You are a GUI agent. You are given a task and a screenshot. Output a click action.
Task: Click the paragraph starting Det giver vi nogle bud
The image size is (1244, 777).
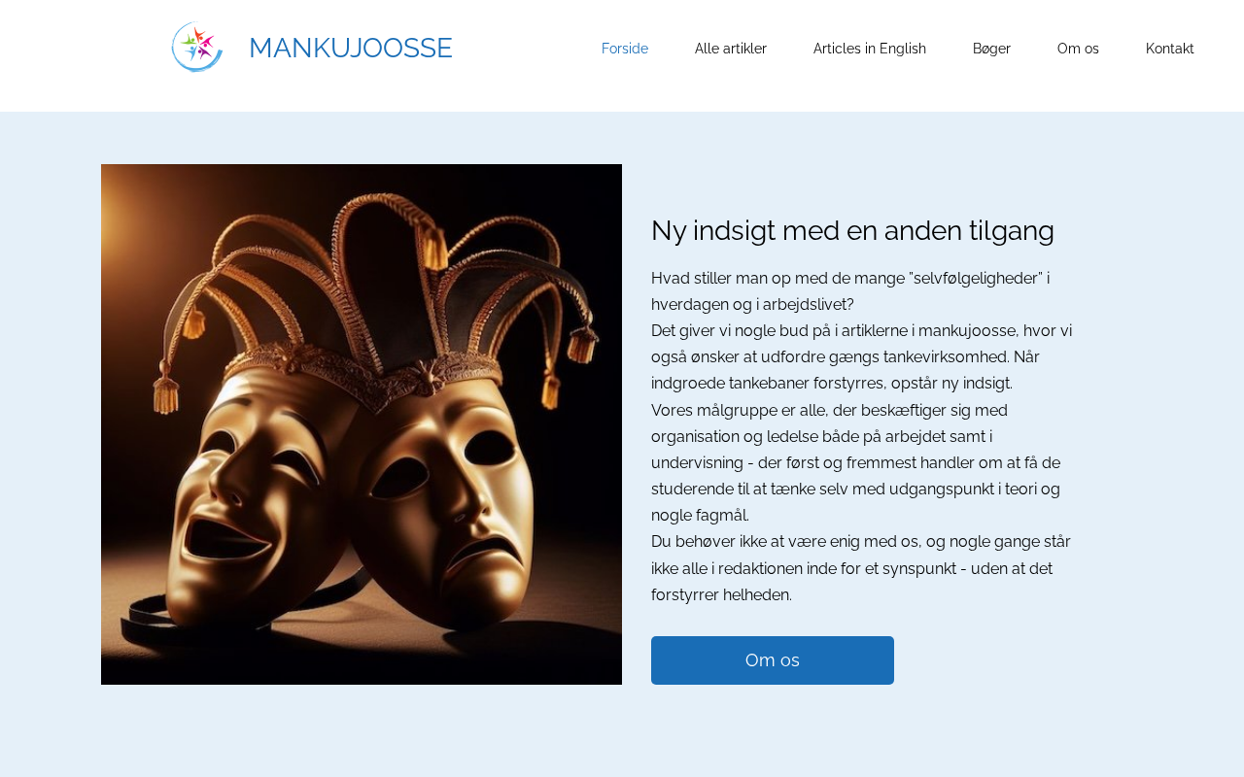[862, 357]
